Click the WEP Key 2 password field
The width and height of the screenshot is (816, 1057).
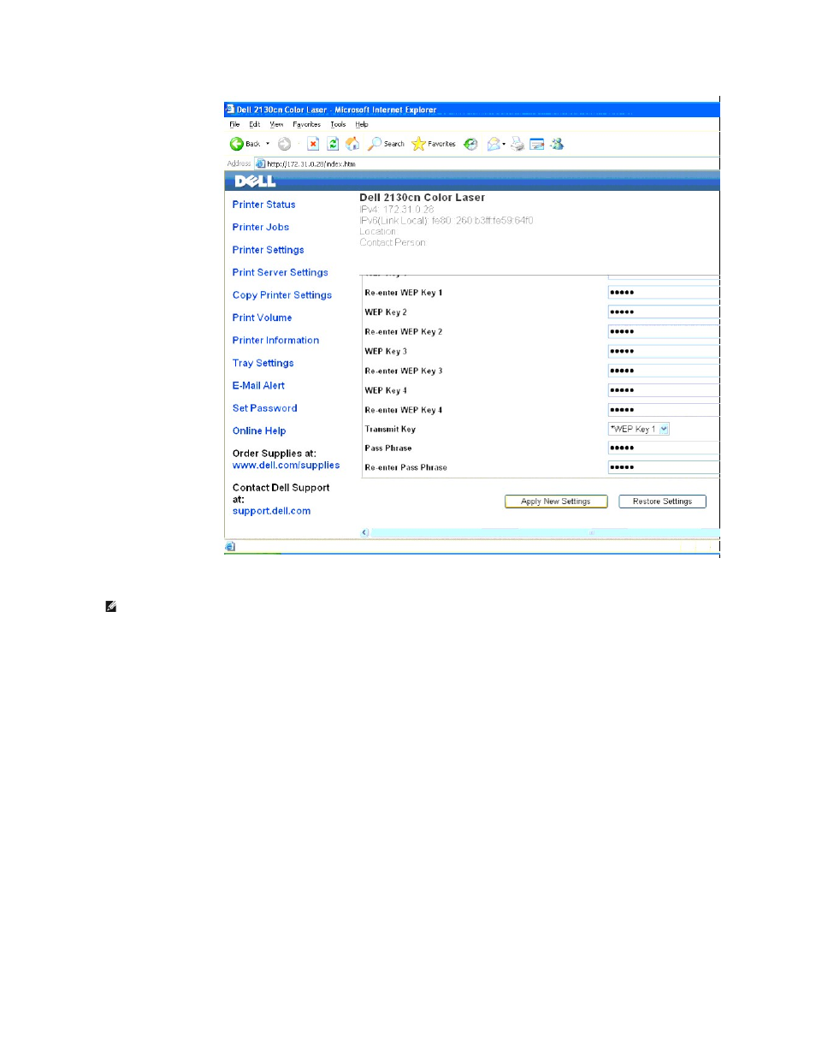(663, 312)
